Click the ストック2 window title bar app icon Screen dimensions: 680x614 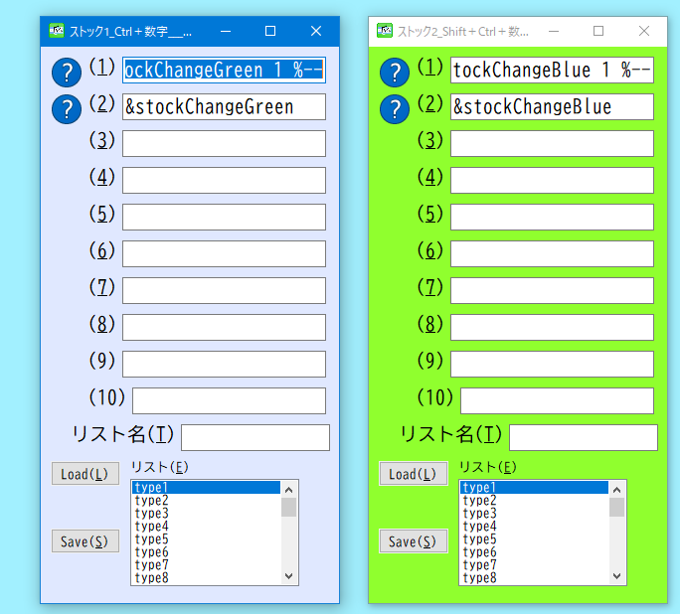click(x=385, y=31)
